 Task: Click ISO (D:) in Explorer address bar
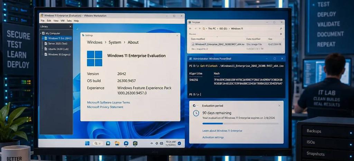click(x=224, y=29)
